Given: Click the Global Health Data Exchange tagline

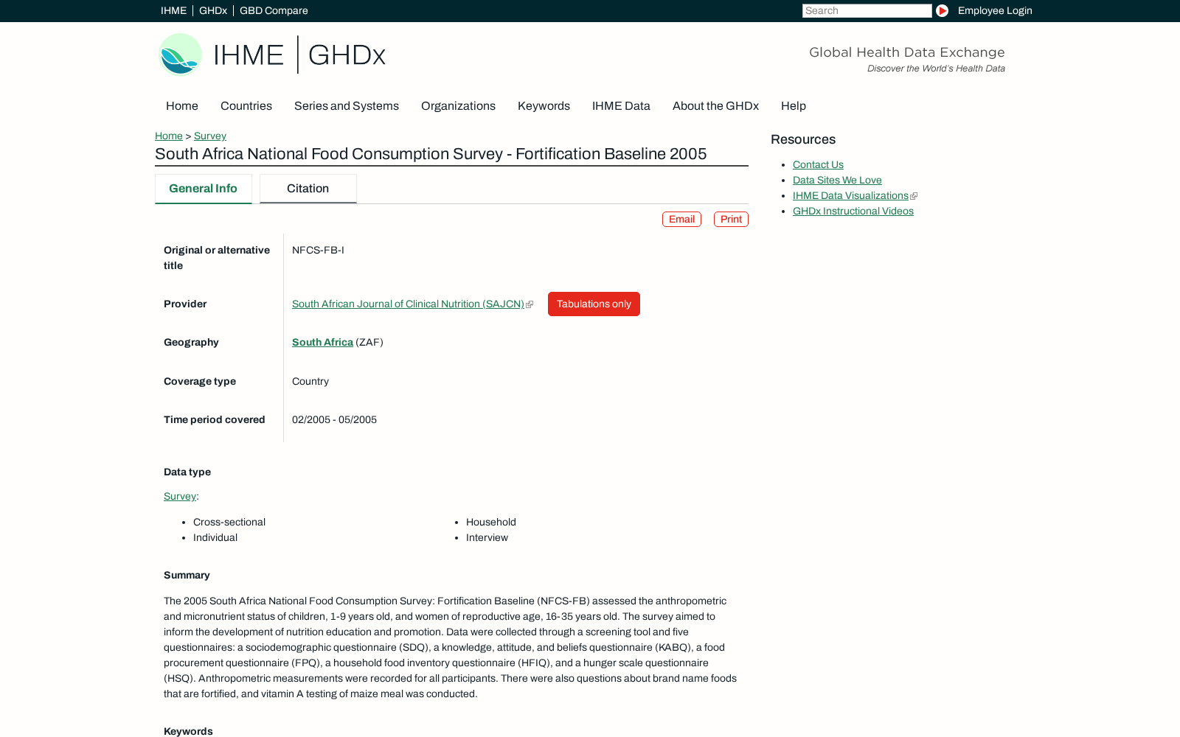Looking at the screenshot, I should [x=907, y=52].
